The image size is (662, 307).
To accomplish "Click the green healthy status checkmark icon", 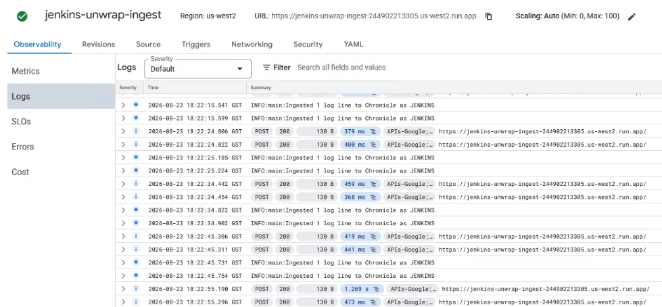I will click(x=22, y=16).
